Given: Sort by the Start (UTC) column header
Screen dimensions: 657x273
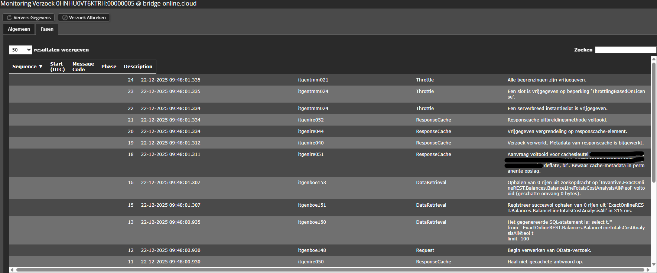Looking at the screenshot, I should tap(57, 67).
